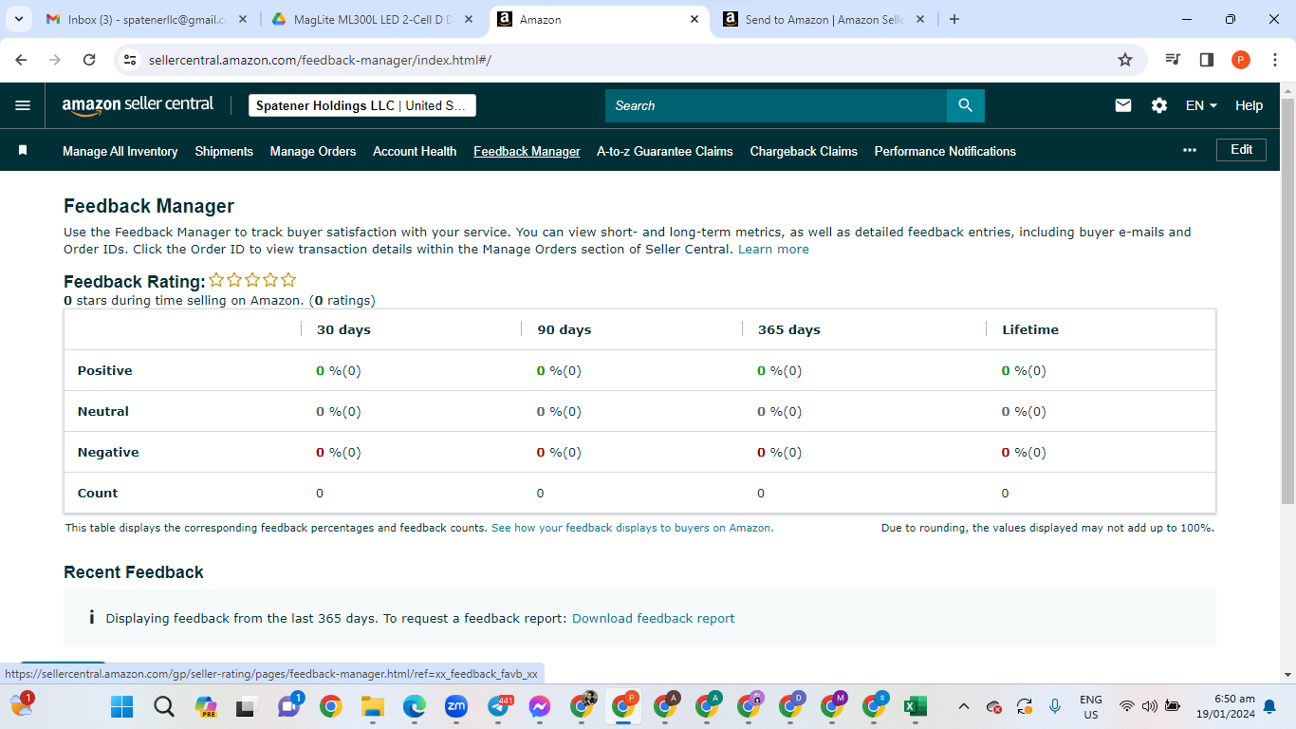Show hidden system tray icons
This screenshot has width=1296, height=729.
click(964, 706)
